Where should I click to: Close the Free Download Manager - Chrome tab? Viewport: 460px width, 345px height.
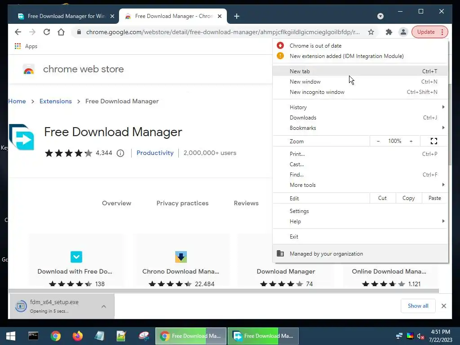pos(219,16)
